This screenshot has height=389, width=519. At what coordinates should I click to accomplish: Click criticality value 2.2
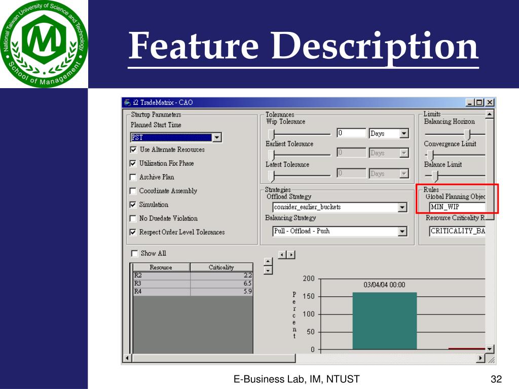pyautogui.click(x=247, y=275)
